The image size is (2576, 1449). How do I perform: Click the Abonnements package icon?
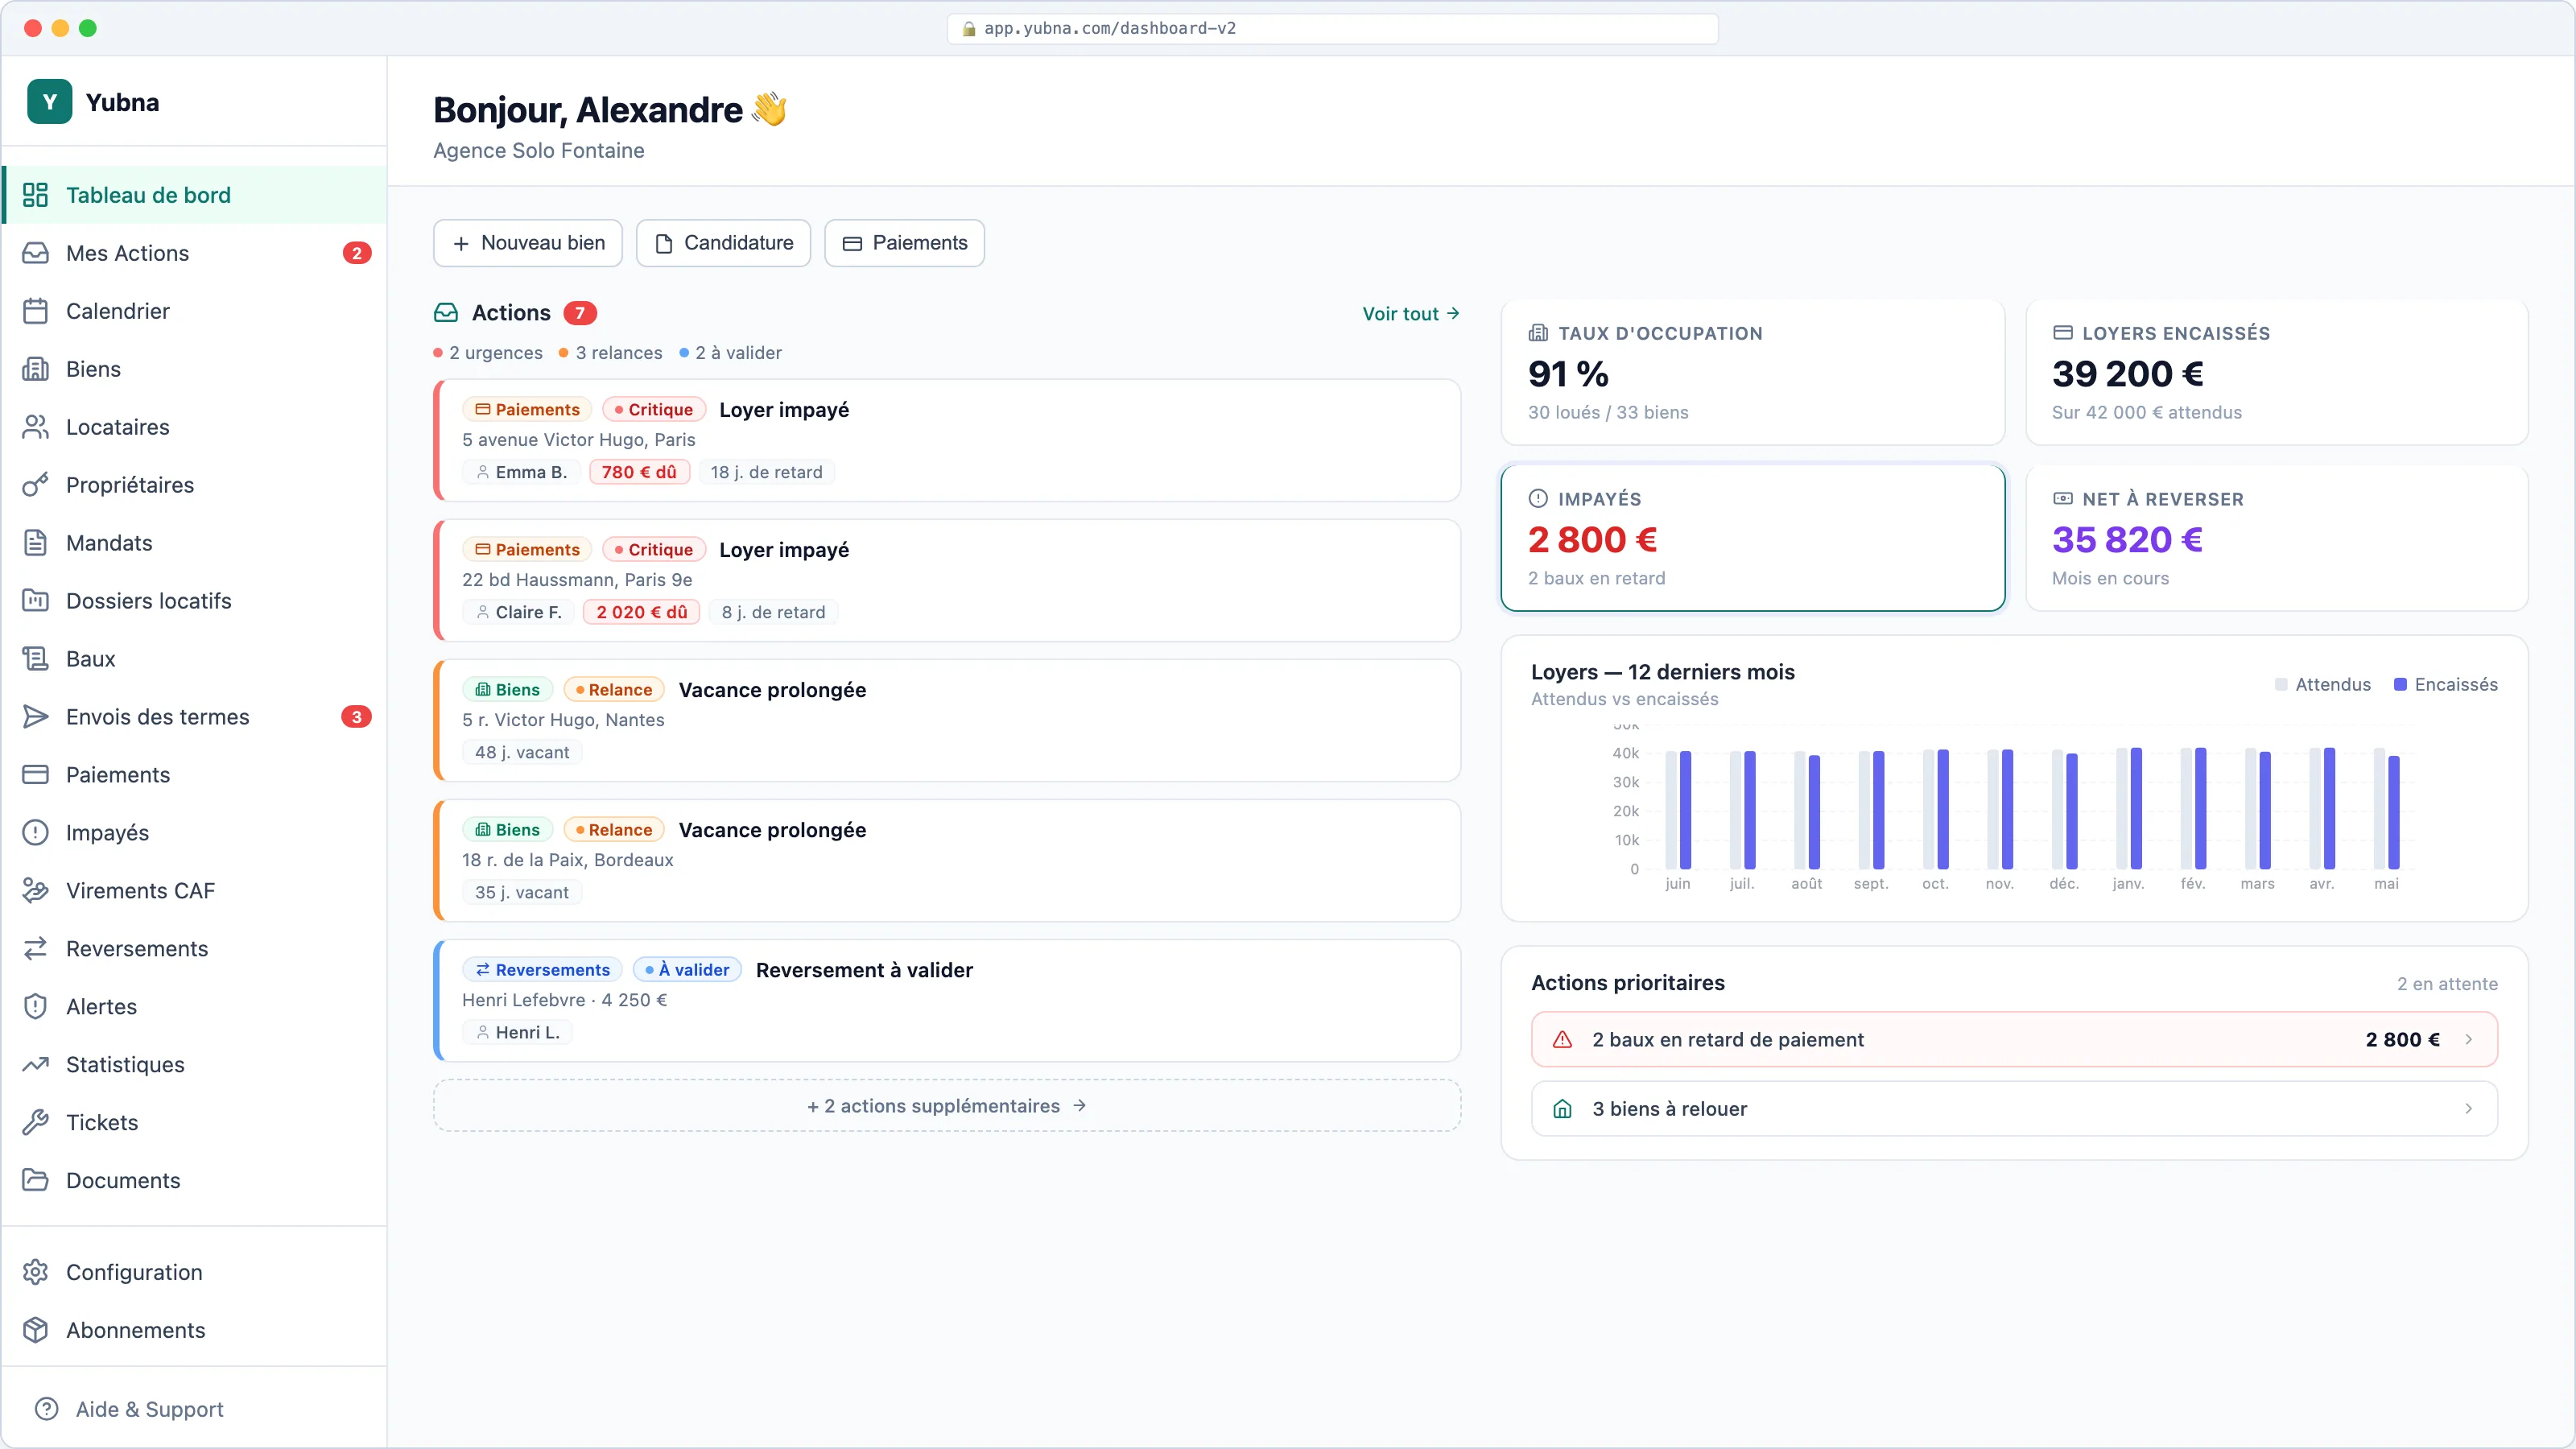click(x=36, y=1331)
